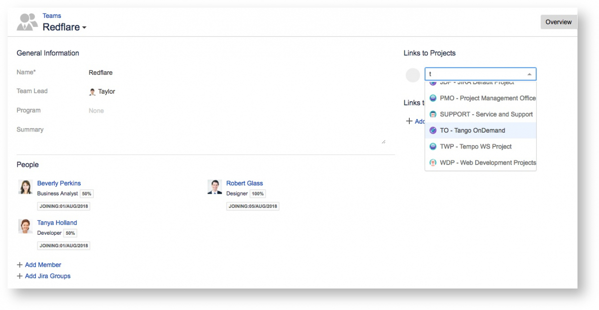This screenshot has height=310, width=599.
Task: Click the PMO project icon in the list
Action: click(x=433, y=98)
